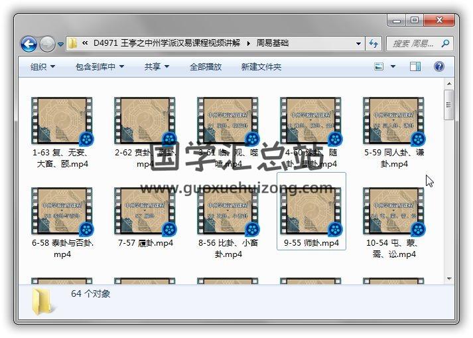Click the Back navigation arrow

click(x=29, y=44)
